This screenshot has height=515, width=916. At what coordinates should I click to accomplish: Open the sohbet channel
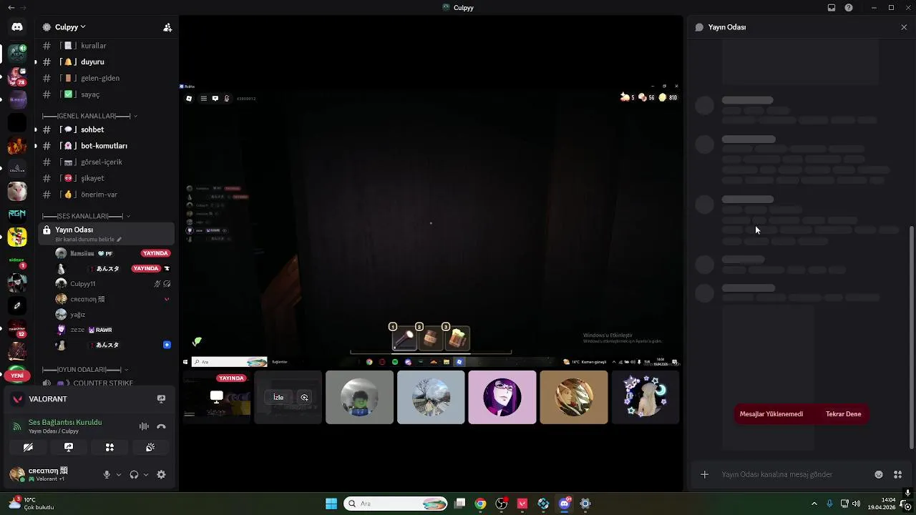point(105,129)
